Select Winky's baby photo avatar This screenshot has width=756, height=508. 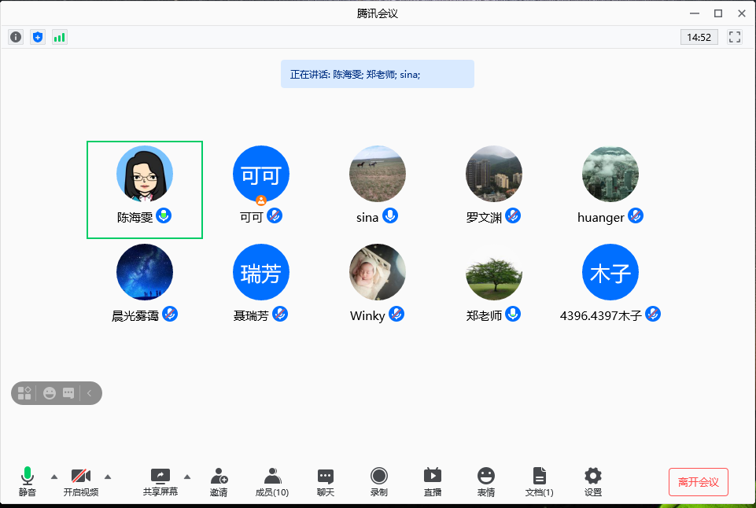tap(378, 272)
